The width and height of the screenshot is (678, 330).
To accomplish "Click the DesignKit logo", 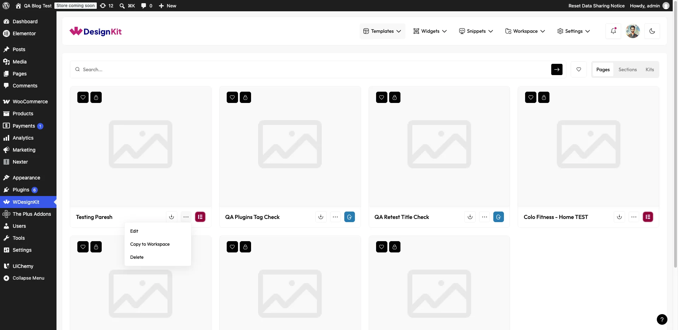I will (x=96, y=31).
